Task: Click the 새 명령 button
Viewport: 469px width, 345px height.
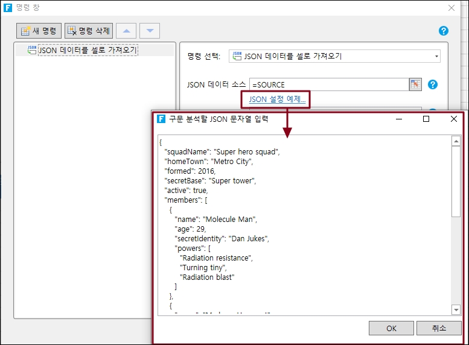Action: point(39,31)
